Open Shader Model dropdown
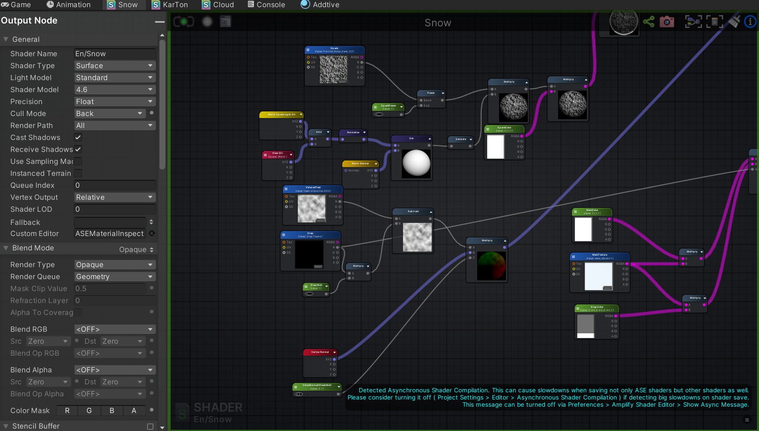Screen dimensions: 759x431 (x=115, y=90)
